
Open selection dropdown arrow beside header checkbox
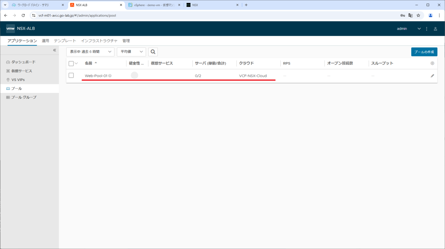point(76,63)
